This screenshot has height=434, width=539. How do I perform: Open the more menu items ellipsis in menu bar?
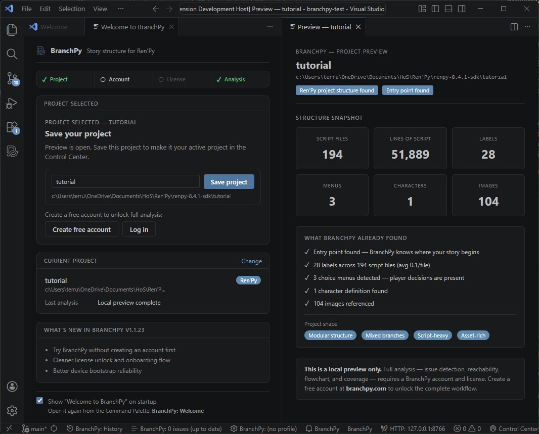(120, 9)
